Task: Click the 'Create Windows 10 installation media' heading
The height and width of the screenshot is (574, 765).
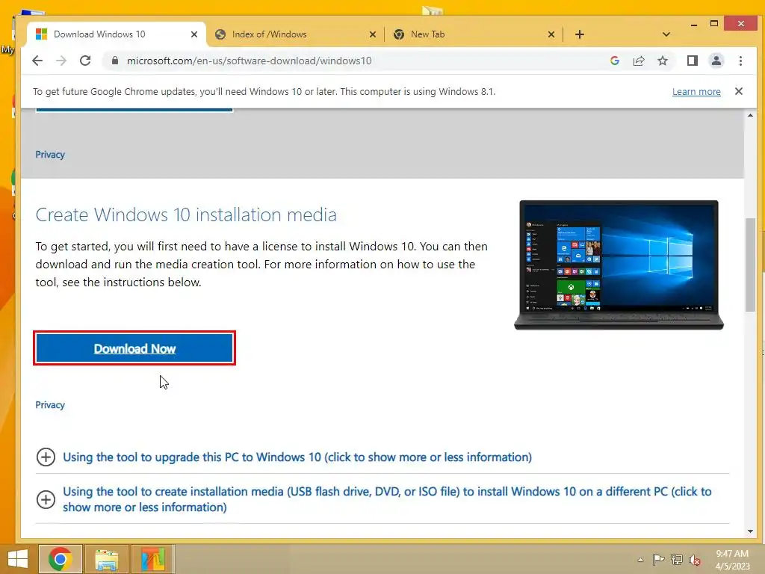Action: pyautogui.click(x=186, y=215)
